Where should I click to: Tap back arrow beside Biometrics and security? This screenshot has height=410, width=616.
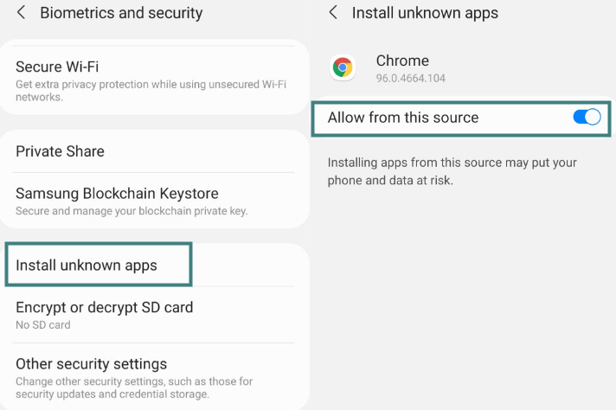click(21, 13)
